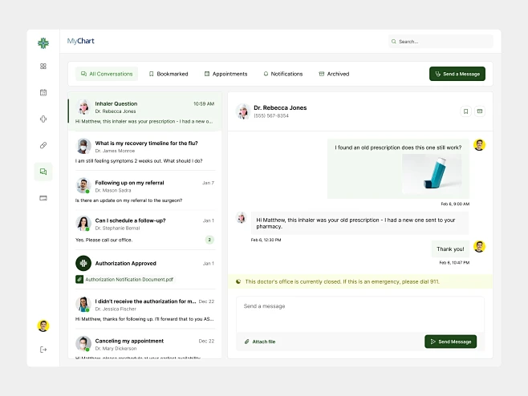Open the dashboard grid icon in sidebar

tap(43, 66)
